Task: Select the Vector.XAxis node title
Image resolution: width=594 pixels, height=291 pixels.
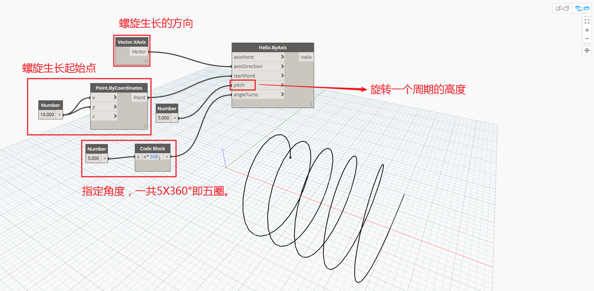Action: tap(132, 42)
